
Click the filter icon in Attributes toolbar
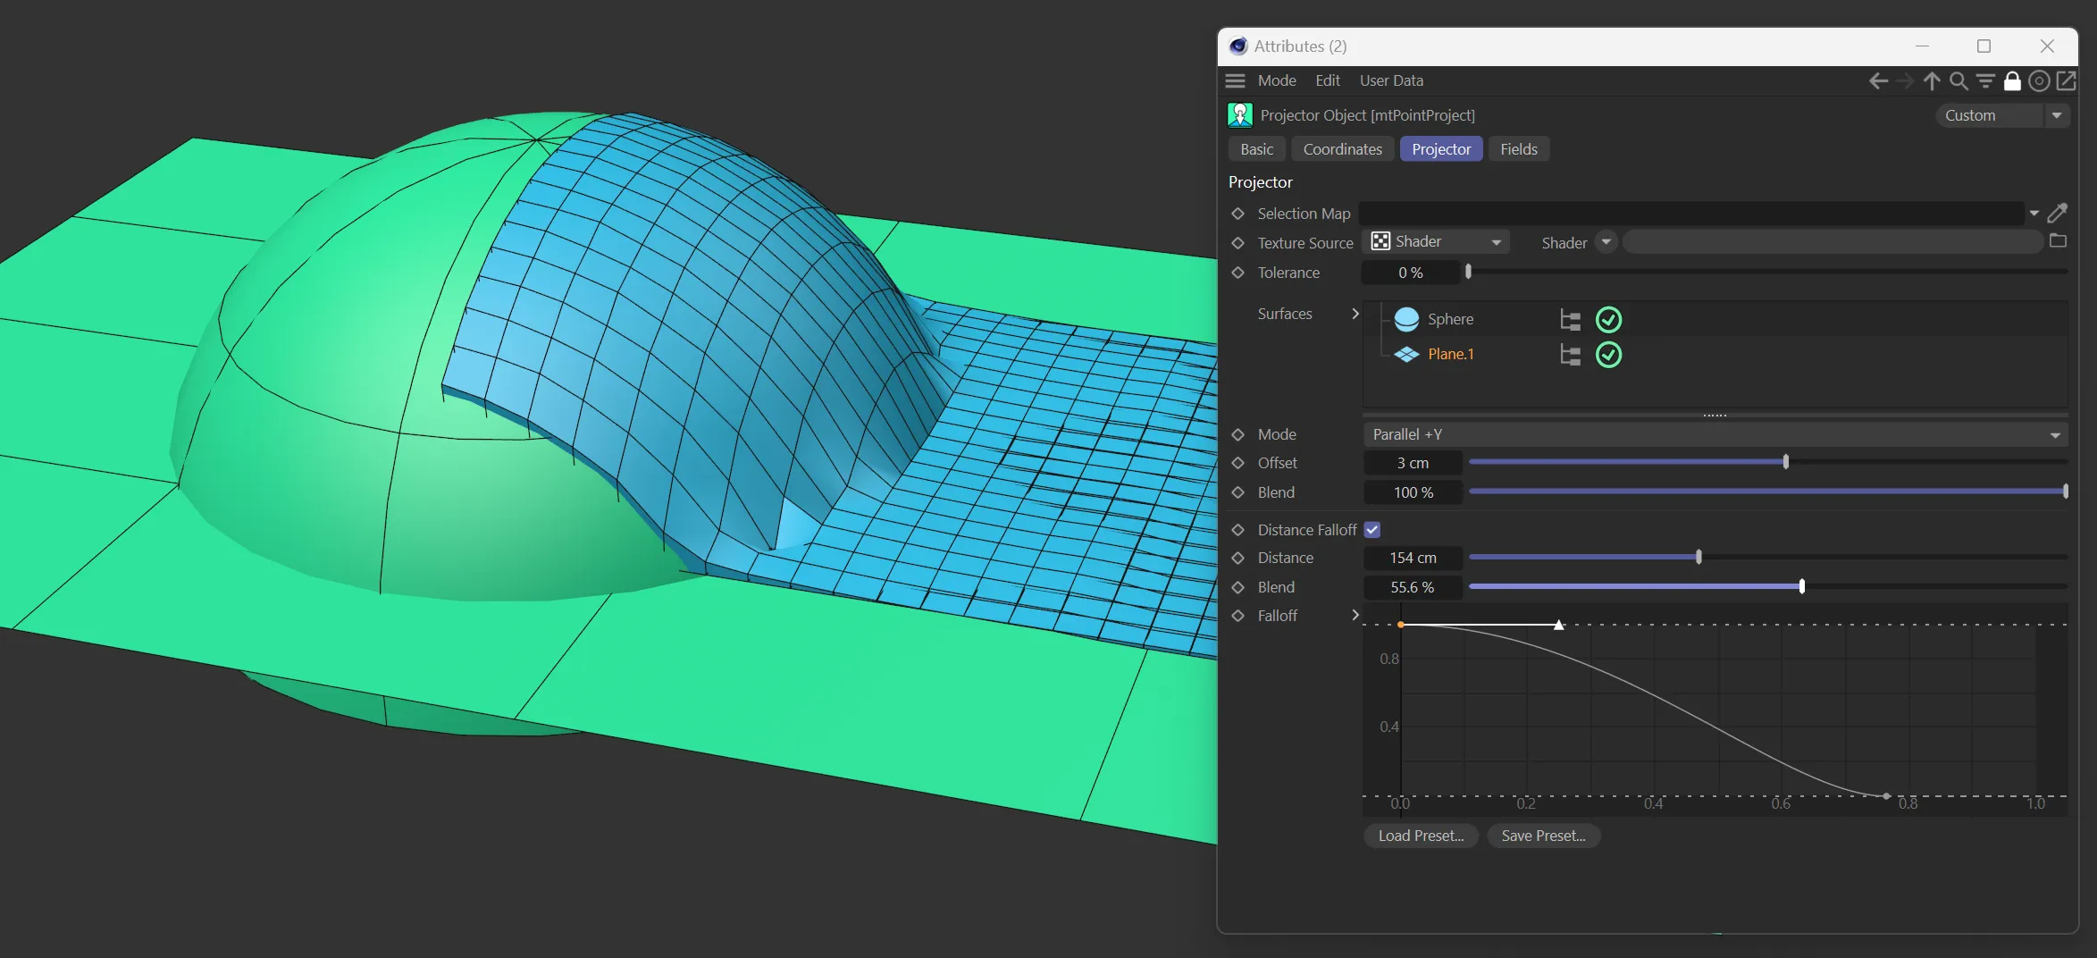[x=1985, y=81]
